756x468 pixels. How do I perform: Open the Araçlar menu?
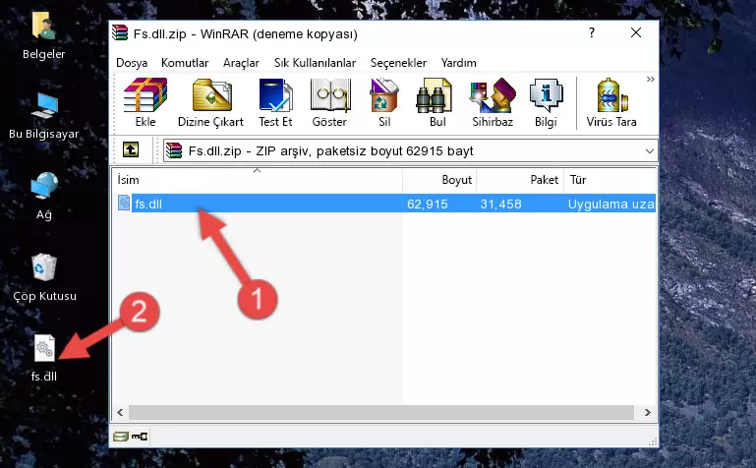(241, 63)
